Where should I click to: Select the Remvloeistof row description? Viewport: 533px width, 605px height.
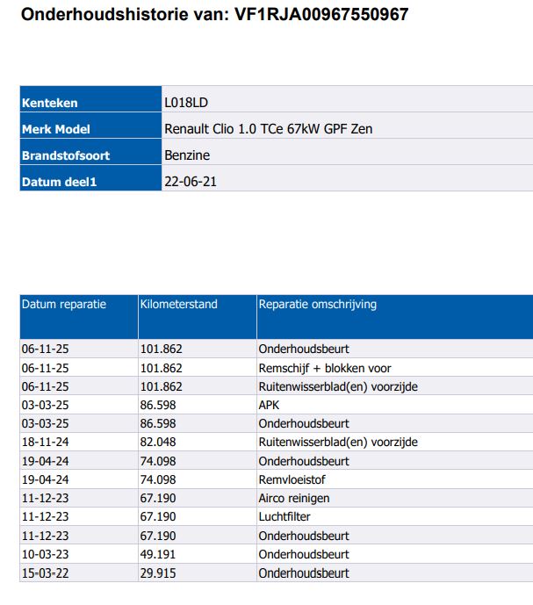pos(292,479)
